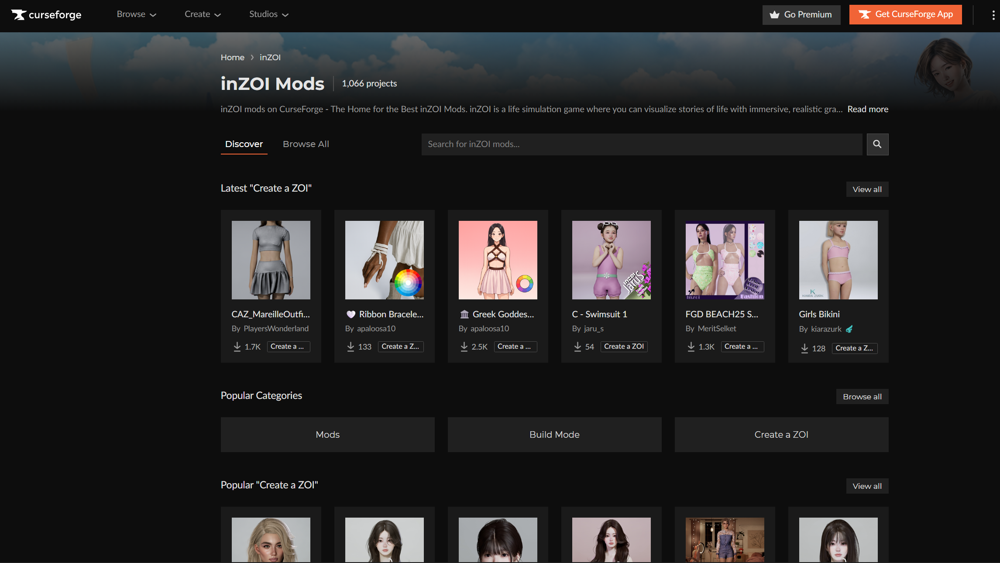Open the Build Mode category
This screenshot has width=1000, height=563.
pyautogui.click(x=554, y=435)
